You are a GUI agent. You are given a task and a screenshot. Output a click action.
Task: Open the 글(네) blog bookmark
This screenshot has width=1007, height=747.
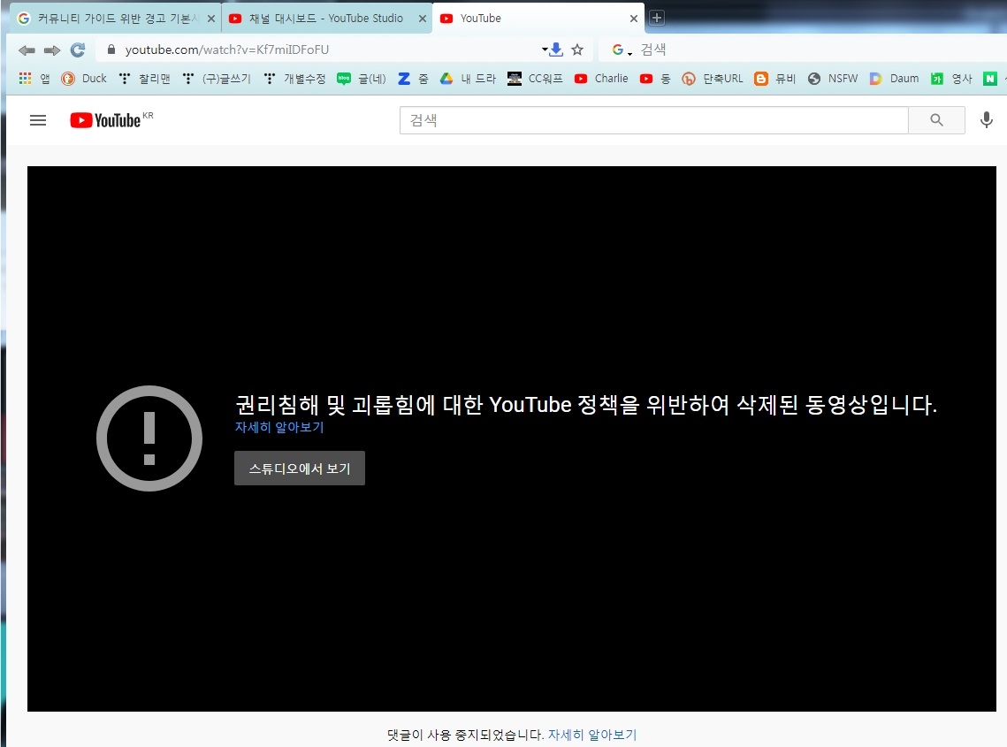click(362, 79)
